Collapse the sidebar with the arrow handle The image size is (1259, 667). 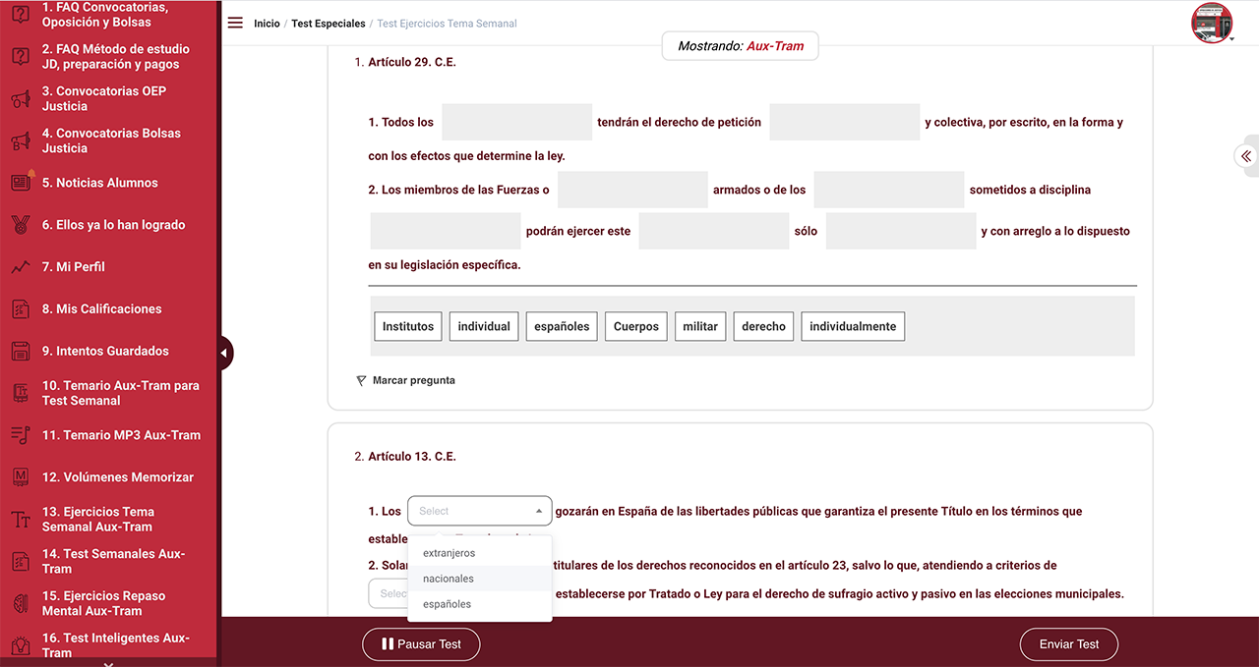225,353
